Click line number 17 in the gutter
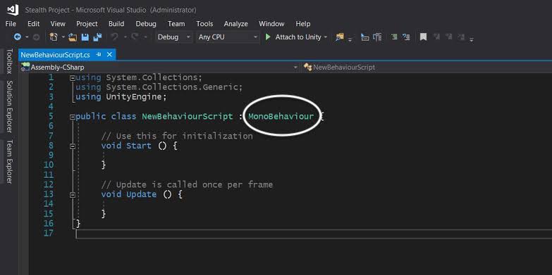This screenshot has height=275, width=552. [49, 233]
